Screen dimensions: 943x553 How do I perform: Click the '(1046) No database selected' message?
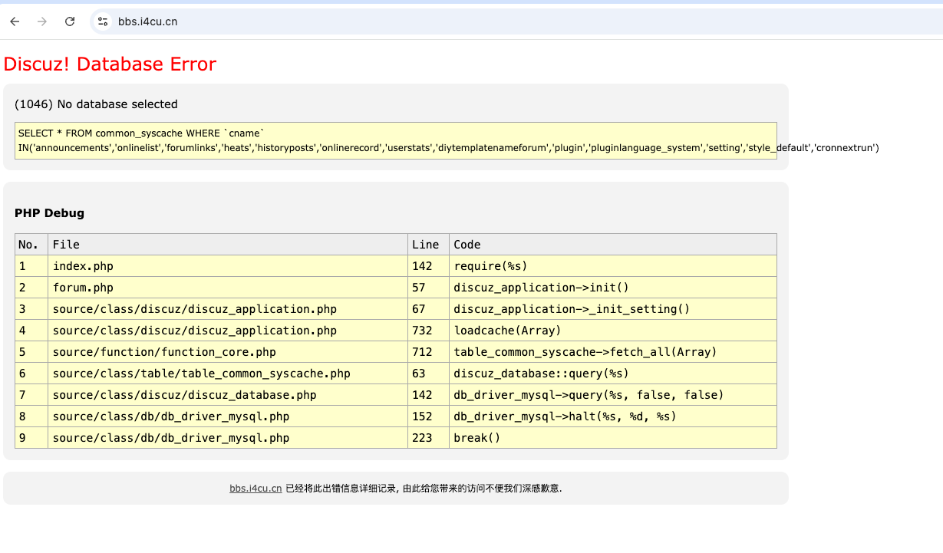96,104
